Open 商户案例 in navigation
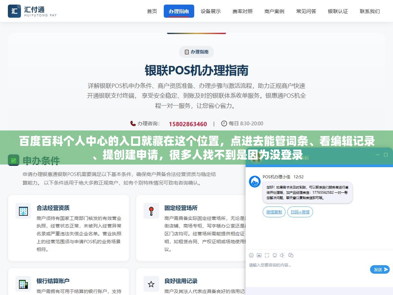This screenshot has width=393, height=295. 274,11
